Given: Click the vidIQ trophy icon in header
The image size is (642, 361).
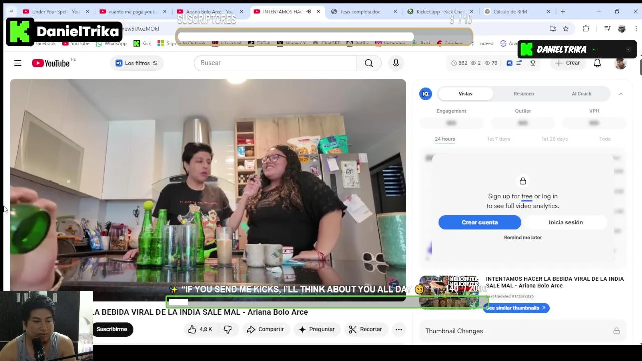Looking at the screenshot, I should pos(533,63).
